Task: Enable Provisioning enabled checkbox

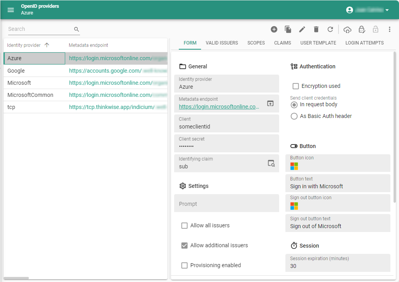Action: click(x=184, y=266)
